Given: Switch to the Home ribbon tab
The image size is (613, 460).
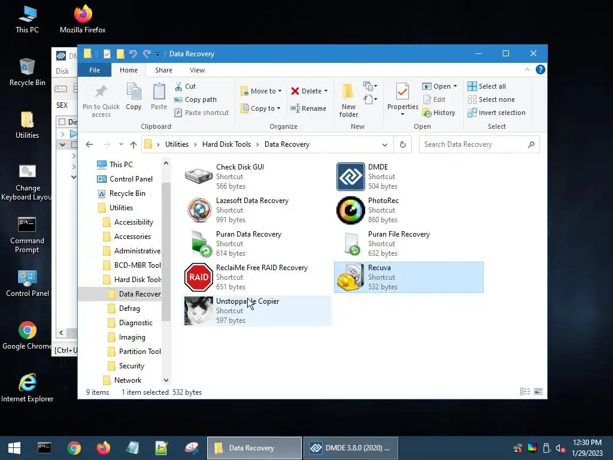Looking at the screenshot, I should click(129, 70).
